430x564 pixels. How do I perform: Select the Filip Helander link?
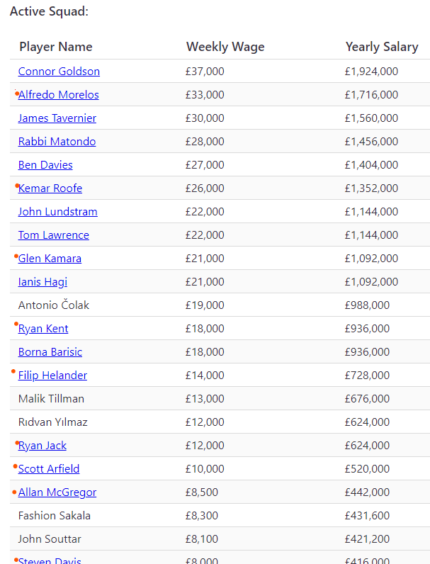[x=53, y=376]
